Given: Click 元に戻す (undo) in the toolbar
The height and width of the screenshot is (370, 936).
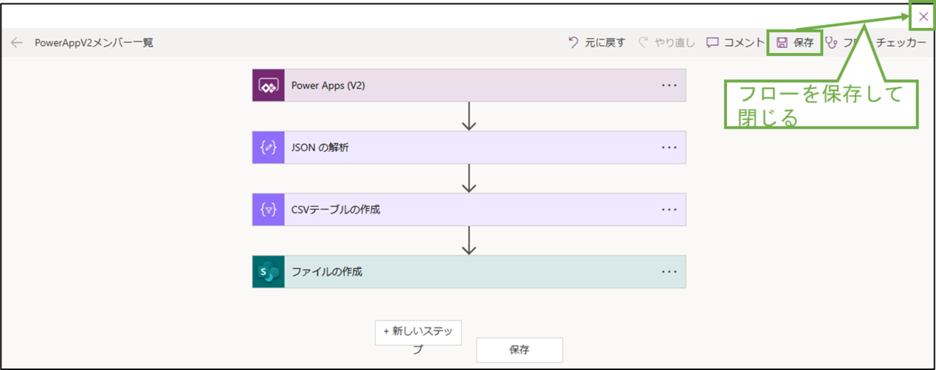Looking at the screenshot, I should tap(597, 43).
